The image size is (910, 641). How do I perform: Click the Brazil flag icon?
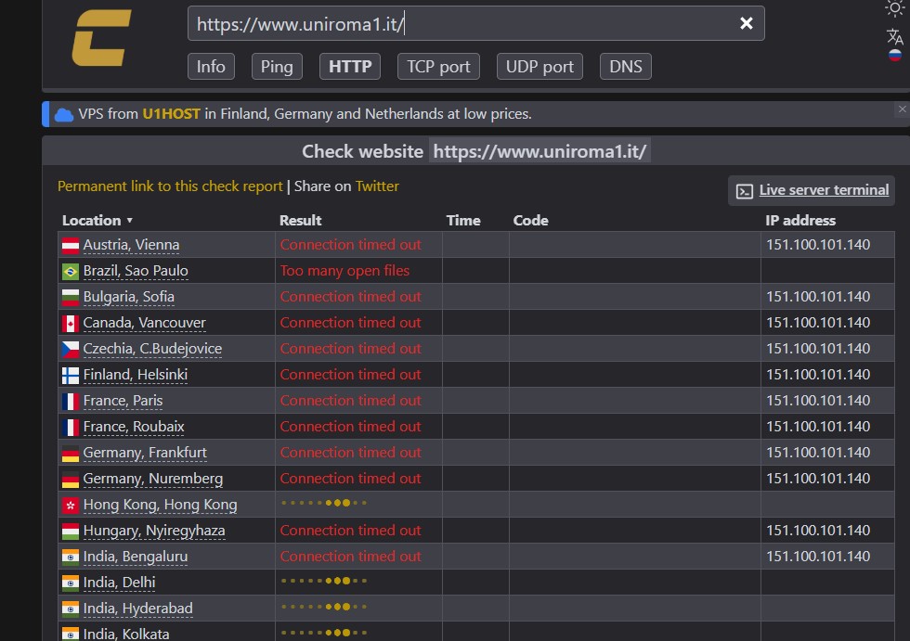[71, 271]
